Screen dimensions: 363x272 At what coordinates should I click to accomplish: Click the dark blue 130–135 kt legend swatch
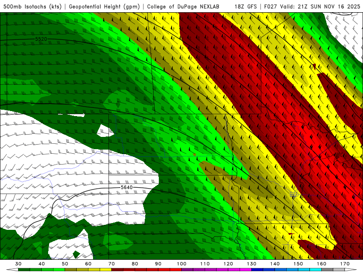click(x=257, y=270)
